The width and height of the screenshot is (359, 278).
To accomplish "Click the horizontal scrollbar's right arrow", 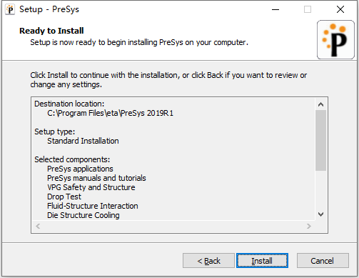I will (309, 226).
